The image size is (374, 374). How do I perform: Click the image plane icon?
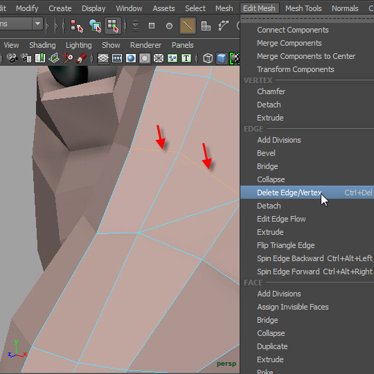(54, 58)
